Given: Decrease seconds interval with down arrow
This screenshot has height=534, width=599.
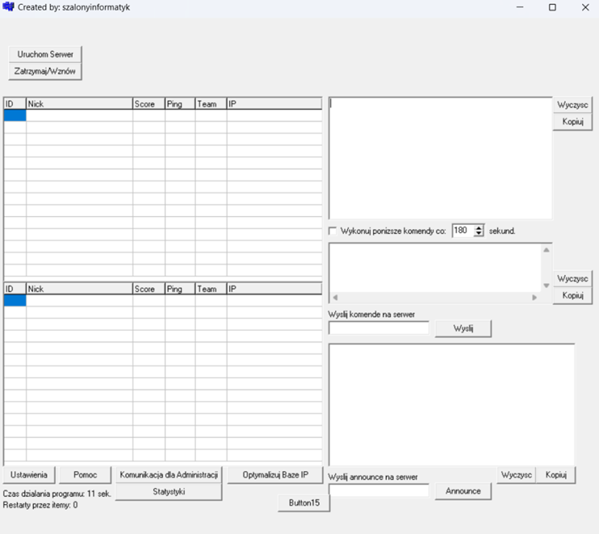Looking at the screenshot, I should tap(478, 233).
